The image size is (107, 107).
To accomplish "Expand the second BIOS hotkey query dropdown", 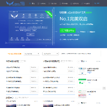I will [51, 54].
